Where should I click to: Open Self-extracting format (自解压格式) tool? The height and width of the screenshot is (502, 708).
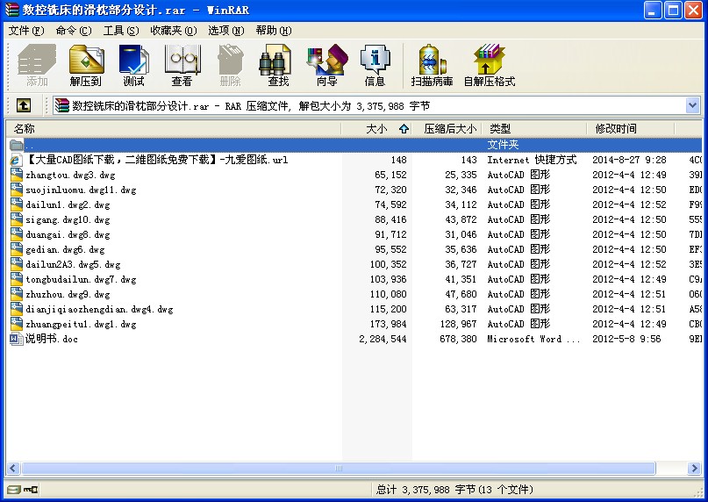tap(490, 66)
